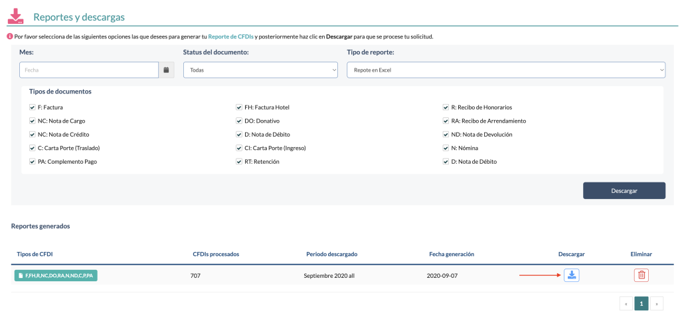
Task: Toggle the FH: Factura Hotel checkbox
Action: 239,107
